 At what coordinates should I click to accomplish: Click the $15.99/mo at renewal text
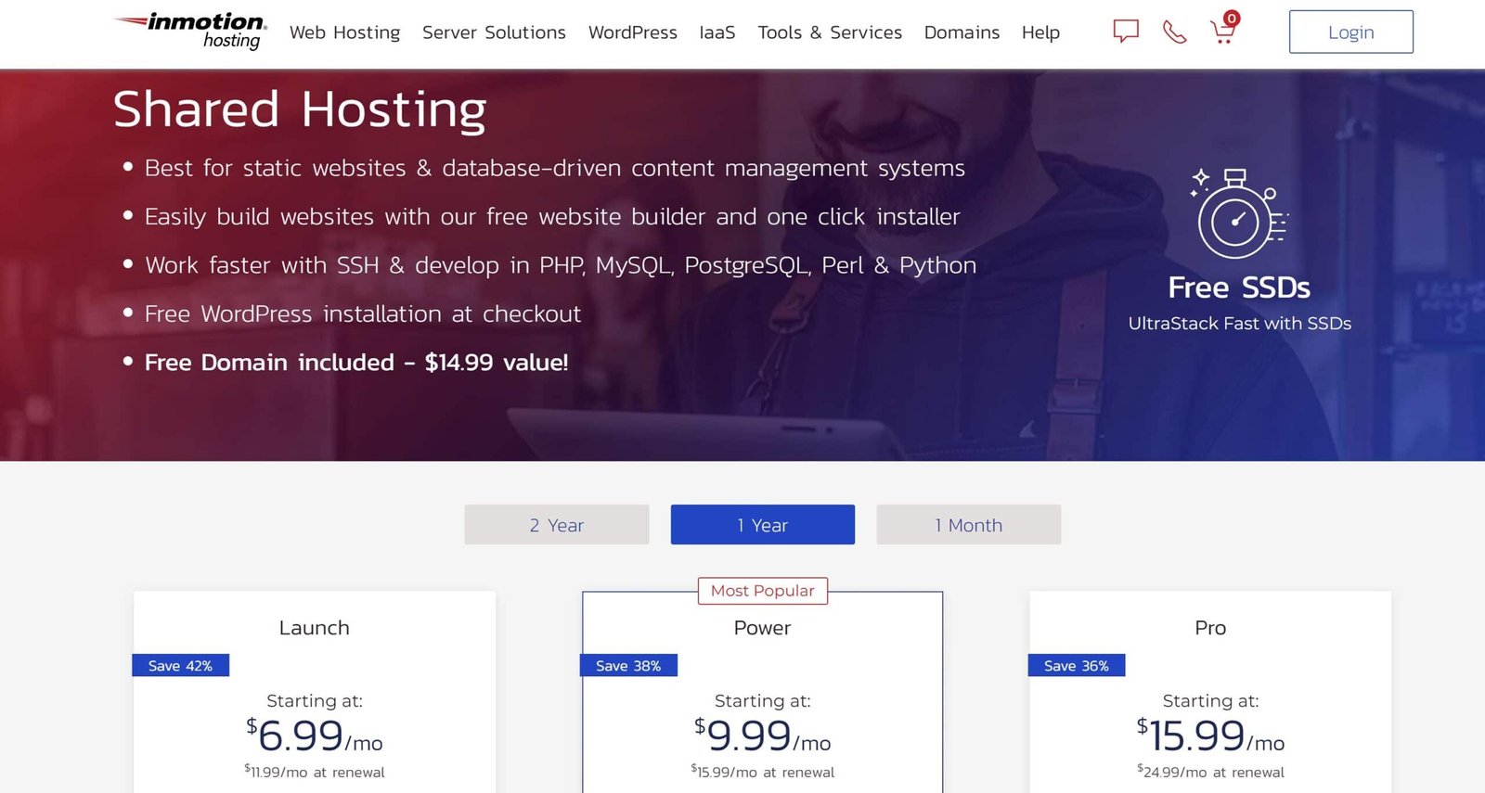(x=762, y=772)
